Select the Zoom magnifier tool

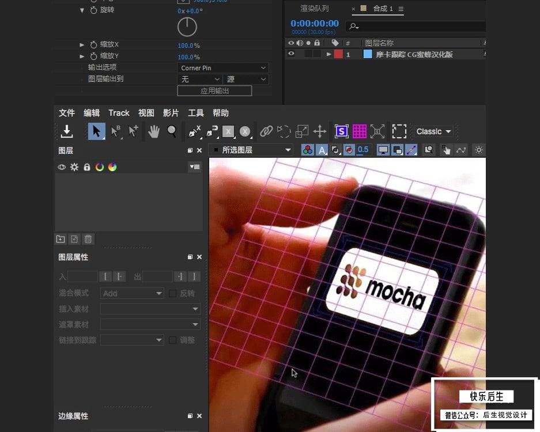[x=172, y=131]
